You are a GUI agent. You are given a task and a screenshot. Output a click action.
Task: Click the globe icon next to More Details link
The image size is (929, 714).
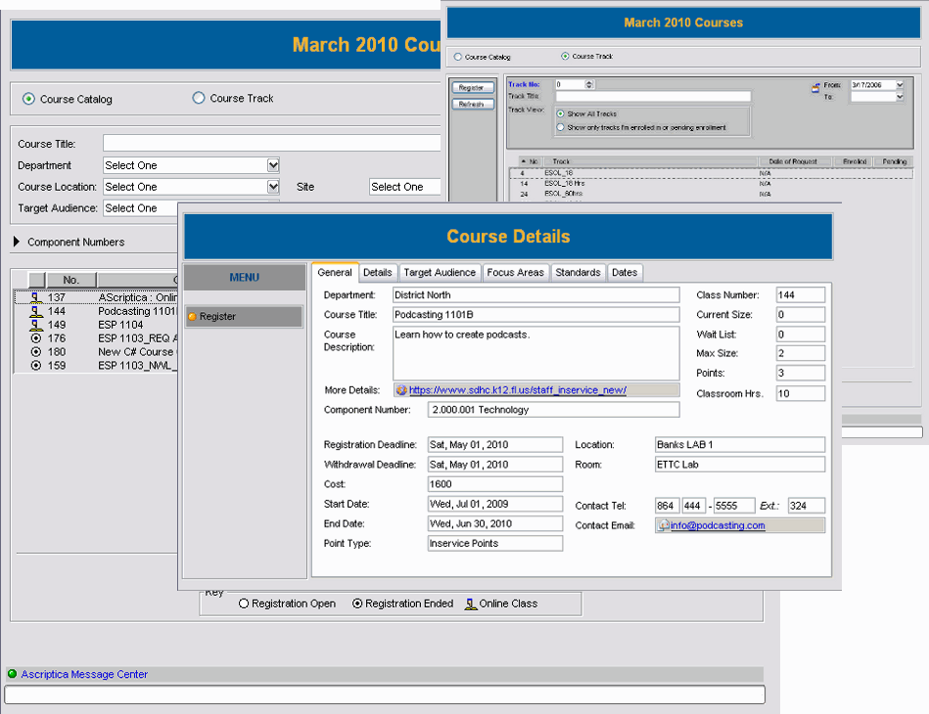tap(400, 390)
